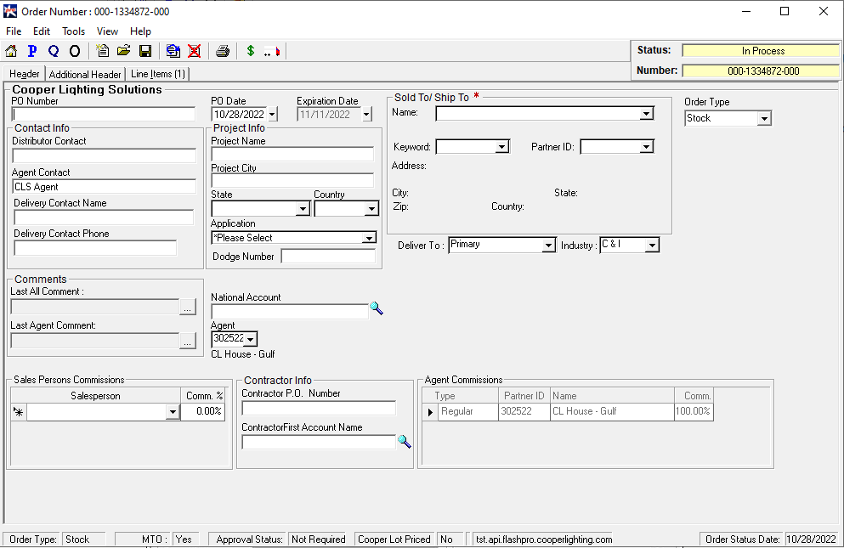Click the Home toolbar icon

point(11,51)
